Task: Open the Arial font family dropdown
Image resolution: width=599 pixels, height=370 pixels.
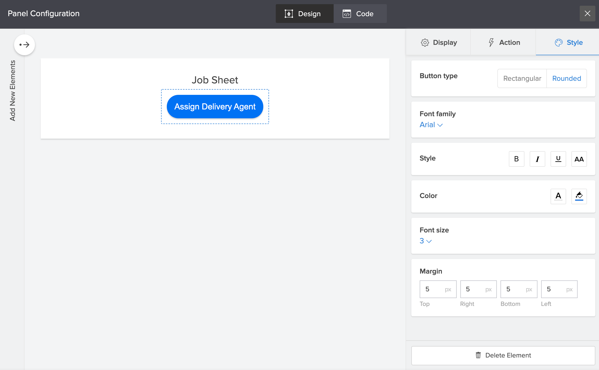Action: [x=431, y=125]
